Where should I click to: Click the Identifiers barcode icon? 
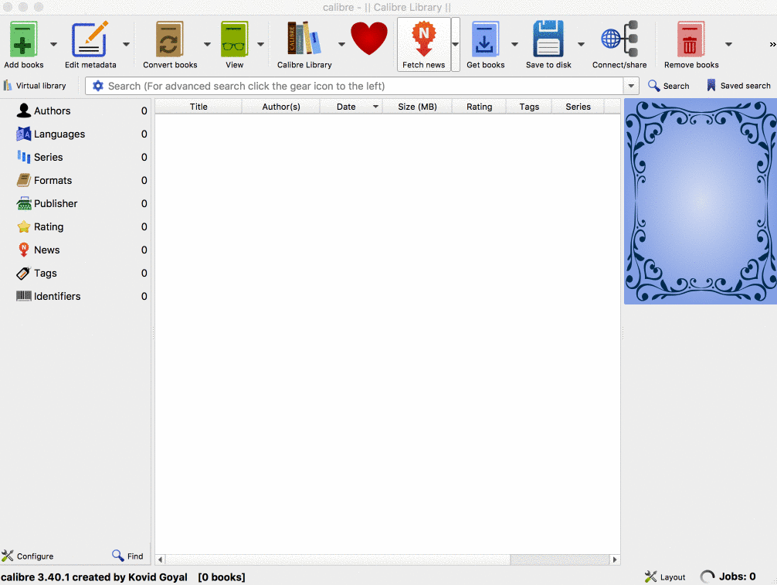pyautogui.click(x=23, y=296)
